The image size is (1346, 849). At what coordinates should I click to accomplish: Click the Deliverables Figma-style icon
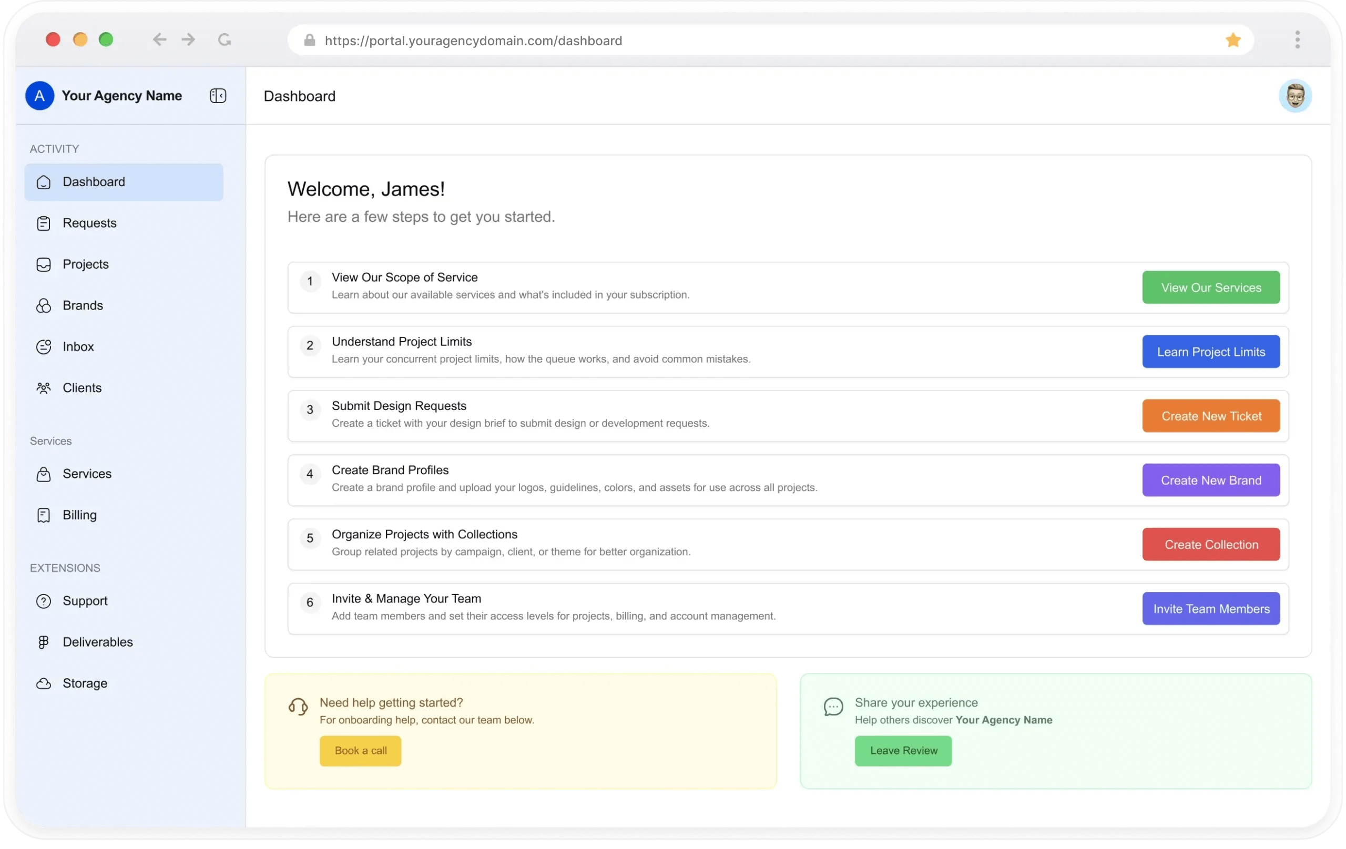pos(44,642)
